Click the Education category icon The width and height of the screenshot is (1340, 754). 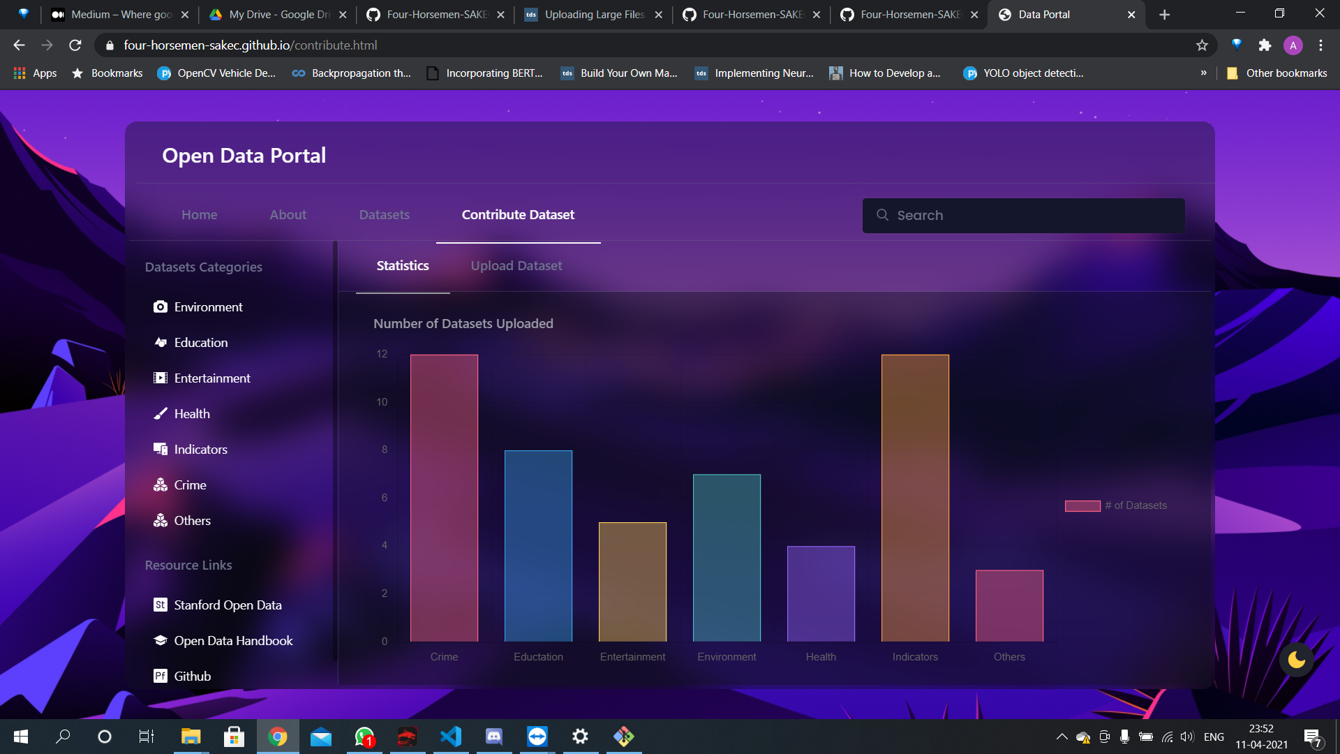[160, 343]
